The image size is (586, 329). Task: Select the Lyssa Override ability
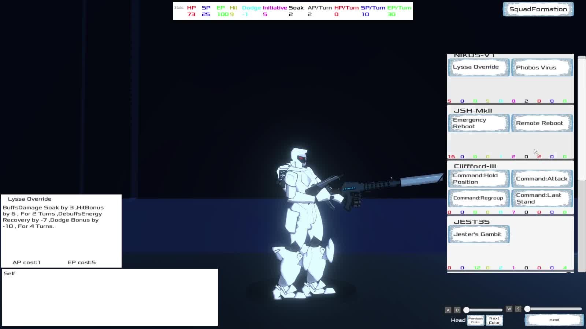(x=478, y=67)
